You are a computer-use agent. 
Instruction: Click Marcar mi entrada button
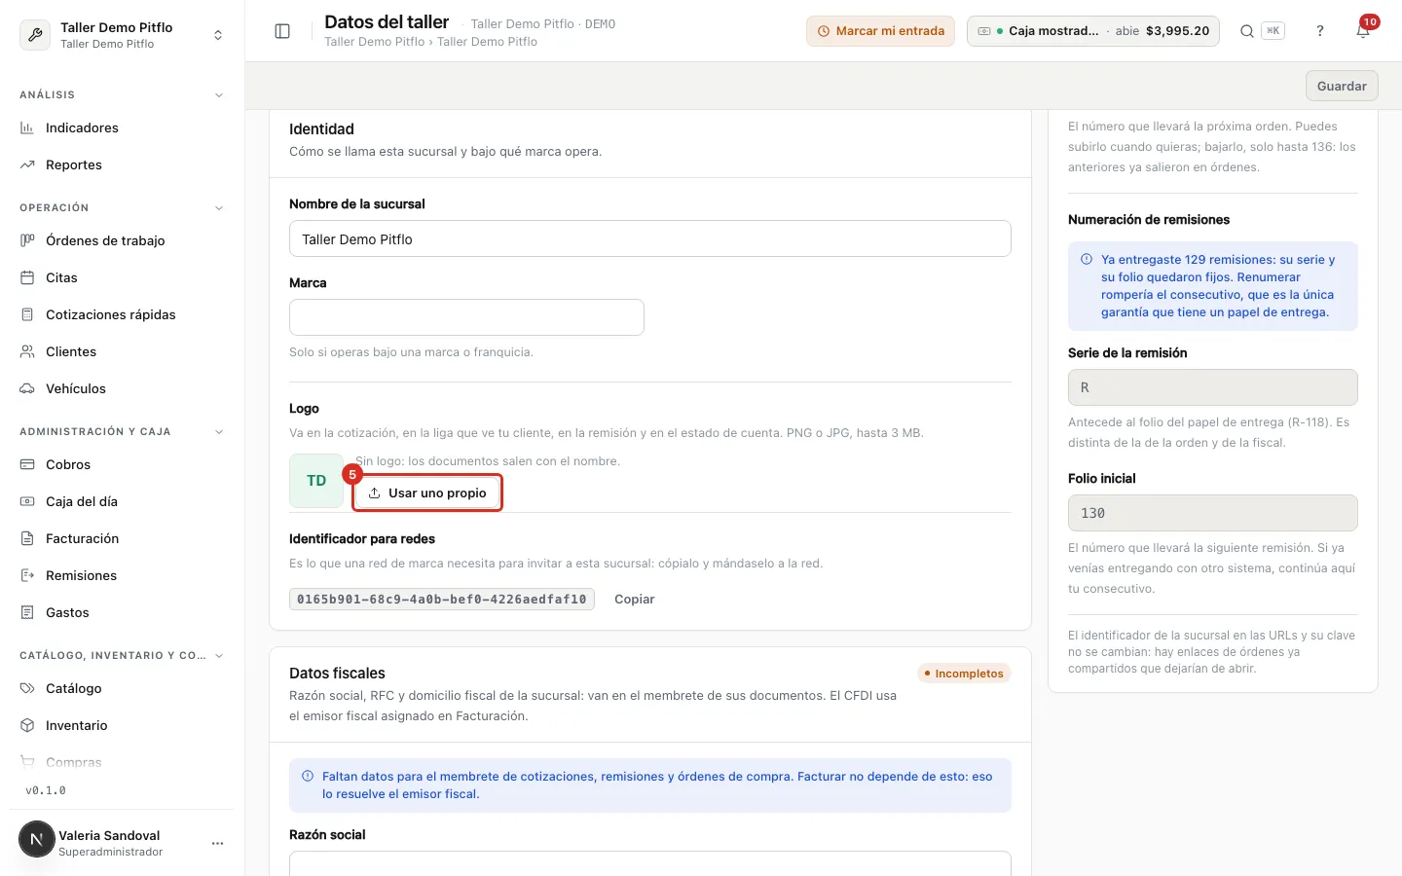pyautogui.click(x=880, y=31)
